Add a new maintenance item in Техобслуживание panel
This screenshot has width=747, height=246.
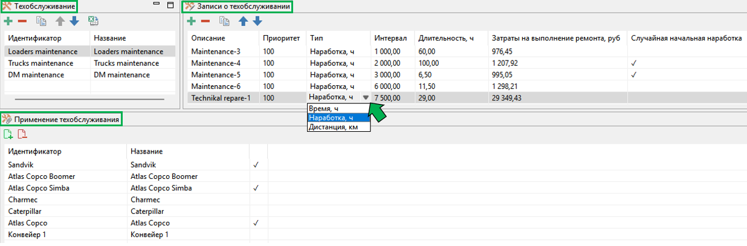pos(8,21)
